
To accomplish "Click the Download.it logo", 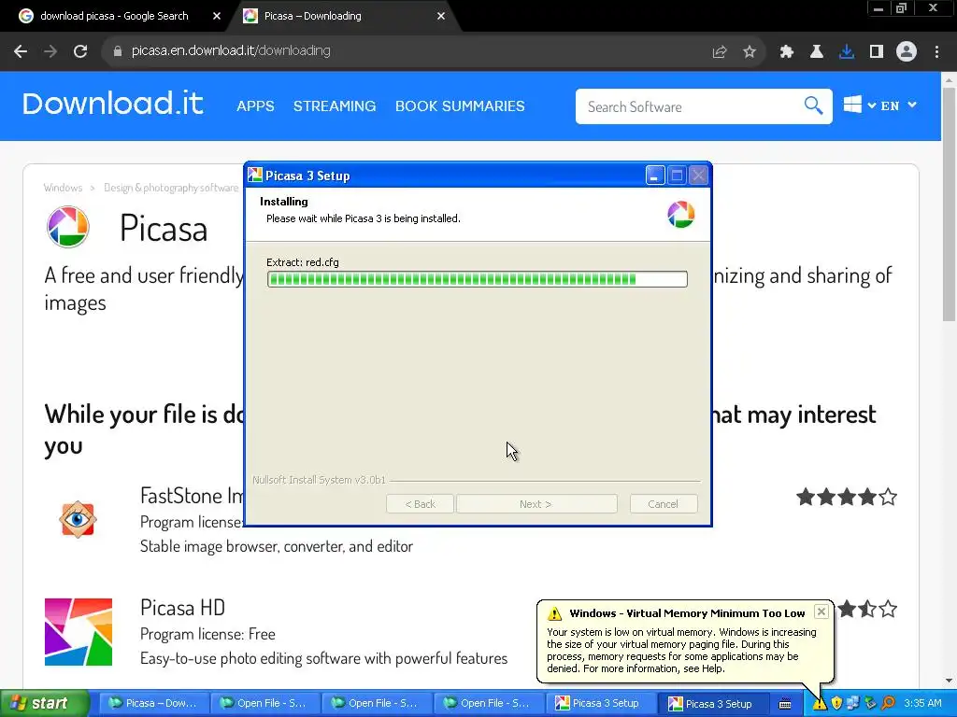I will pos(113,104).
